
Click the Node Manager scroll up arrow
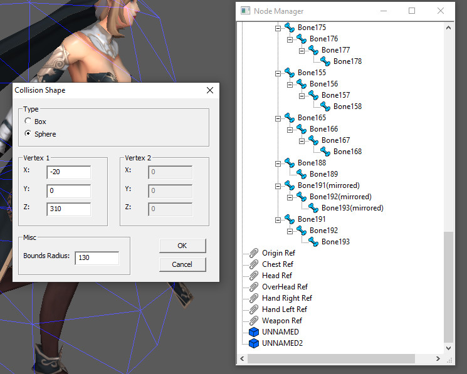pyautogui.click(x=448, y=28)
